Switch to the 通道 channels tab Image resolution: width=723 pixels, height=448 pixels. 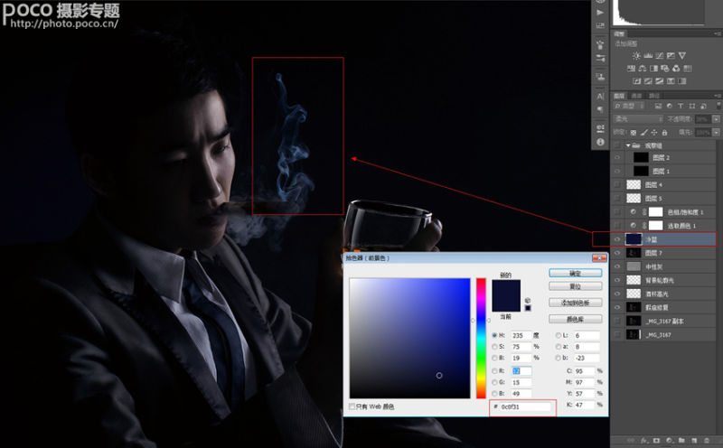(637, 95)
